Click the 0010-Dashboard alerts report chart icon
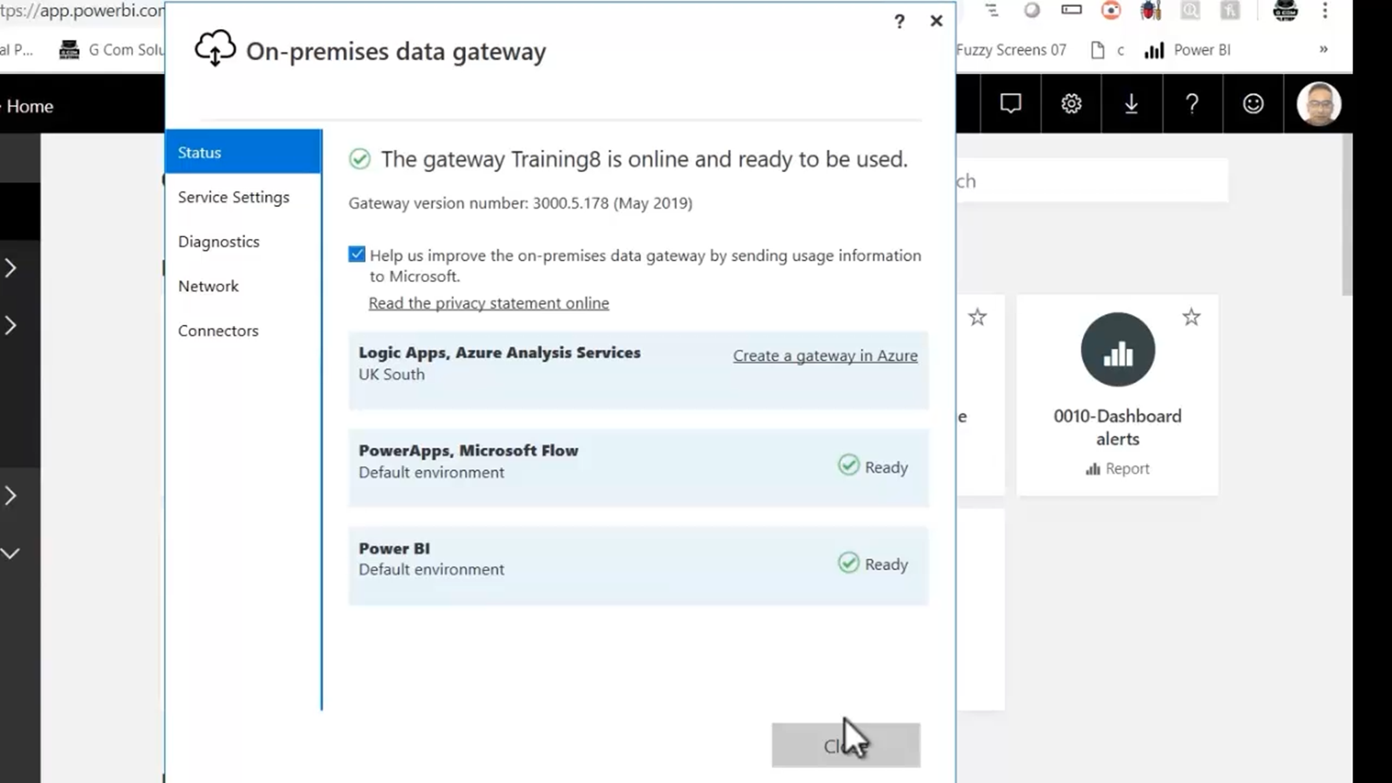This screenshot has height=783, width=1392. pyautogui.click(x=1117, y=350)
